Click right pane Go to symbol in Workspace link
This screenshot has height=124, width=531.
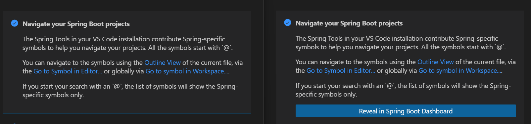click(460, 70)
